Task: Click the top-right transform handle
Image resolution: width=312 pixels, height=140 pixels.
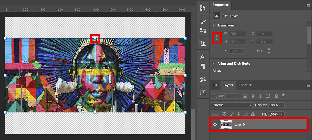Action: click(185, 38)
